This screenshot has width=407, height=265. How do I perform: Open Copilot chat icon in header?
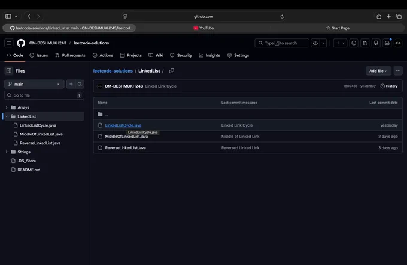(315, 43)
